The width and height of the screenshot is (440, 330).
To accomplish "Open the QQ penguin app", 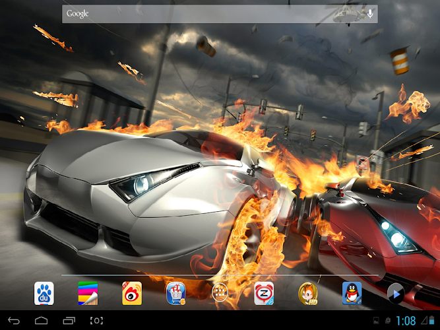I will pos(352,294).
